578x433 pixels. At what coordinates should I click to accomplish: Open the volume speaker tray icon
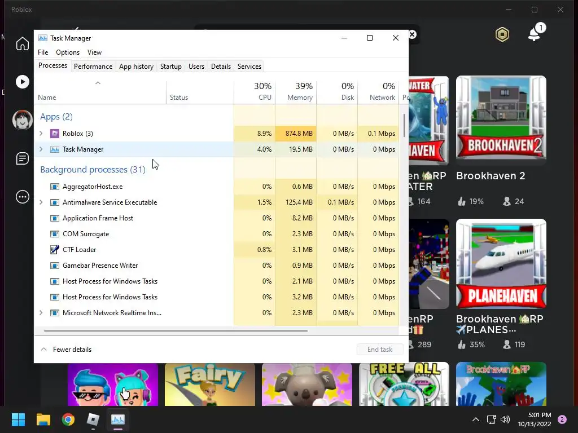tap(505, 419)
